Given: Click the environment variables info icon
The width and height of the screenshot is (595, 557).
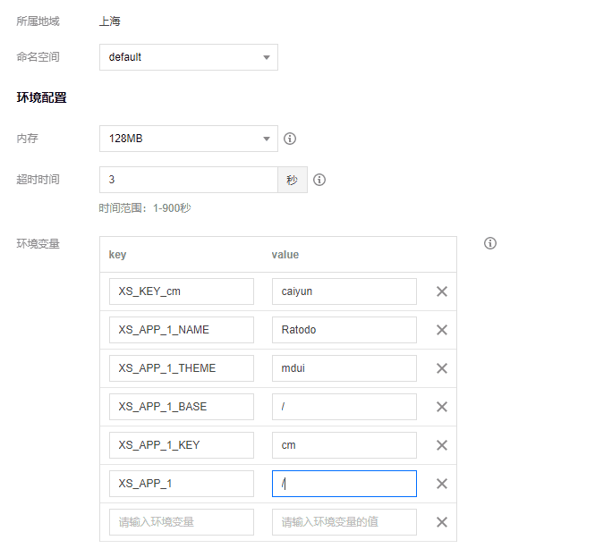Looking at the screenshot, I should [490, 243].
